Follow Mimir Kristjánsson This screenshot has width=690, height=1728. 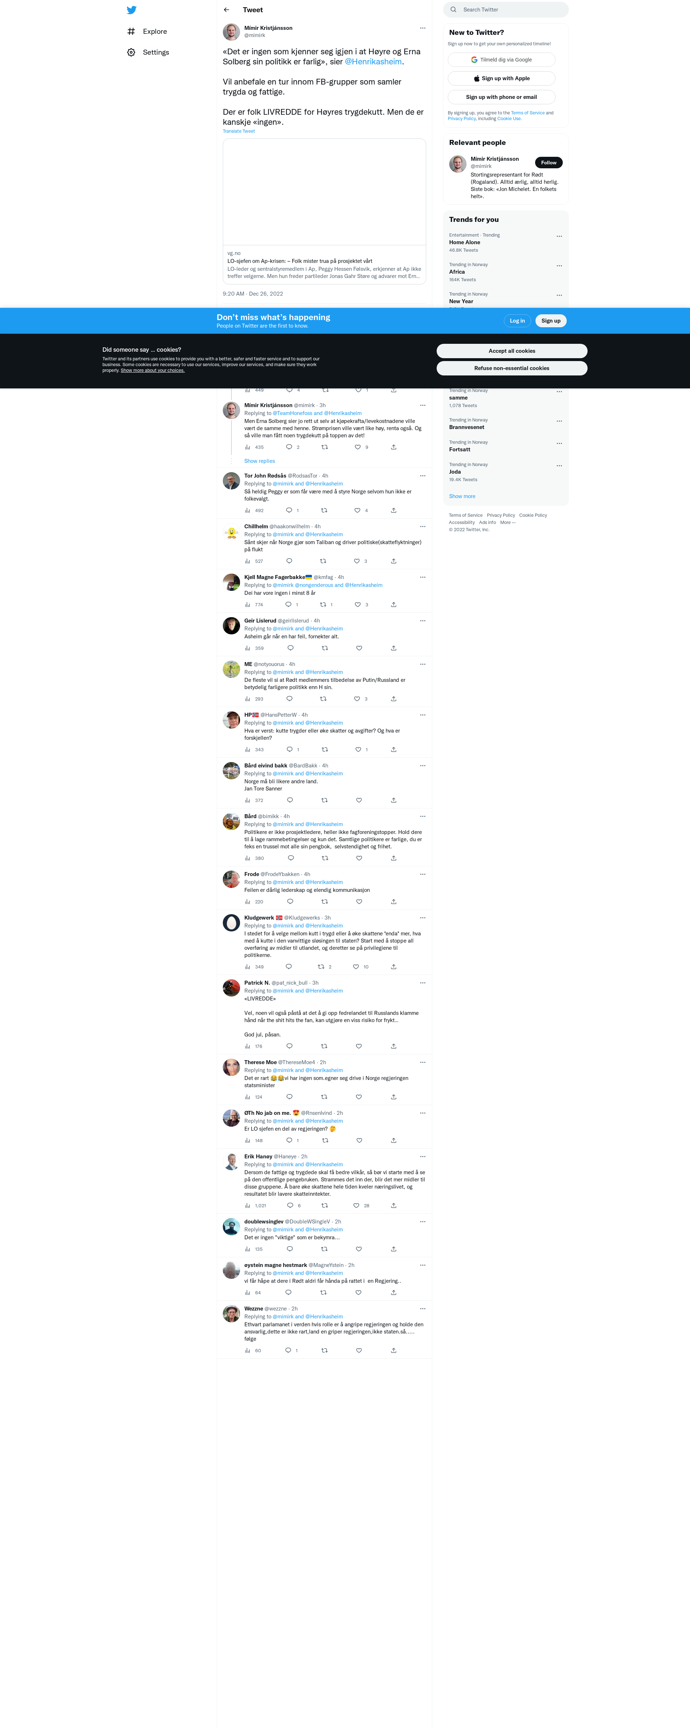point(548,162)
